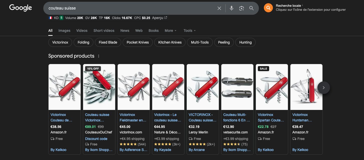The image size is (364, 160).
Task: Select the Pocket Knives filter chip
Action: pos(138,42)
